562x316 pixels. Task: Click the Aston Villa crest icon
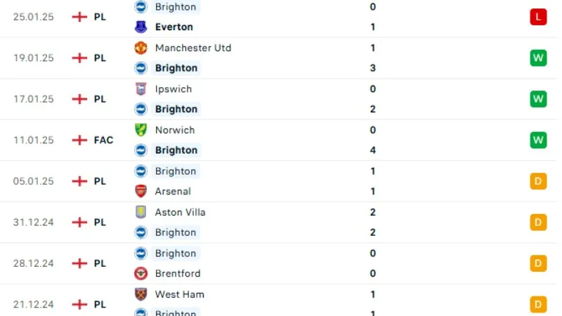coord(140,212)
